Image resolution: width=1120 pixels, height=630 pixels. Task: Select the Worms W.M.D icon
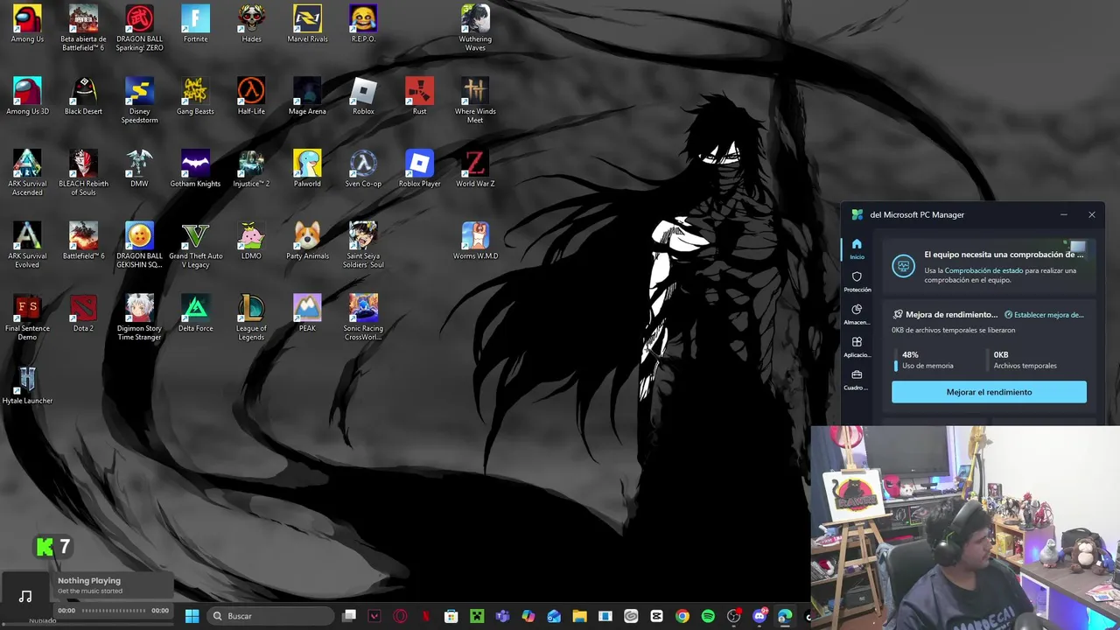(475, 241)
